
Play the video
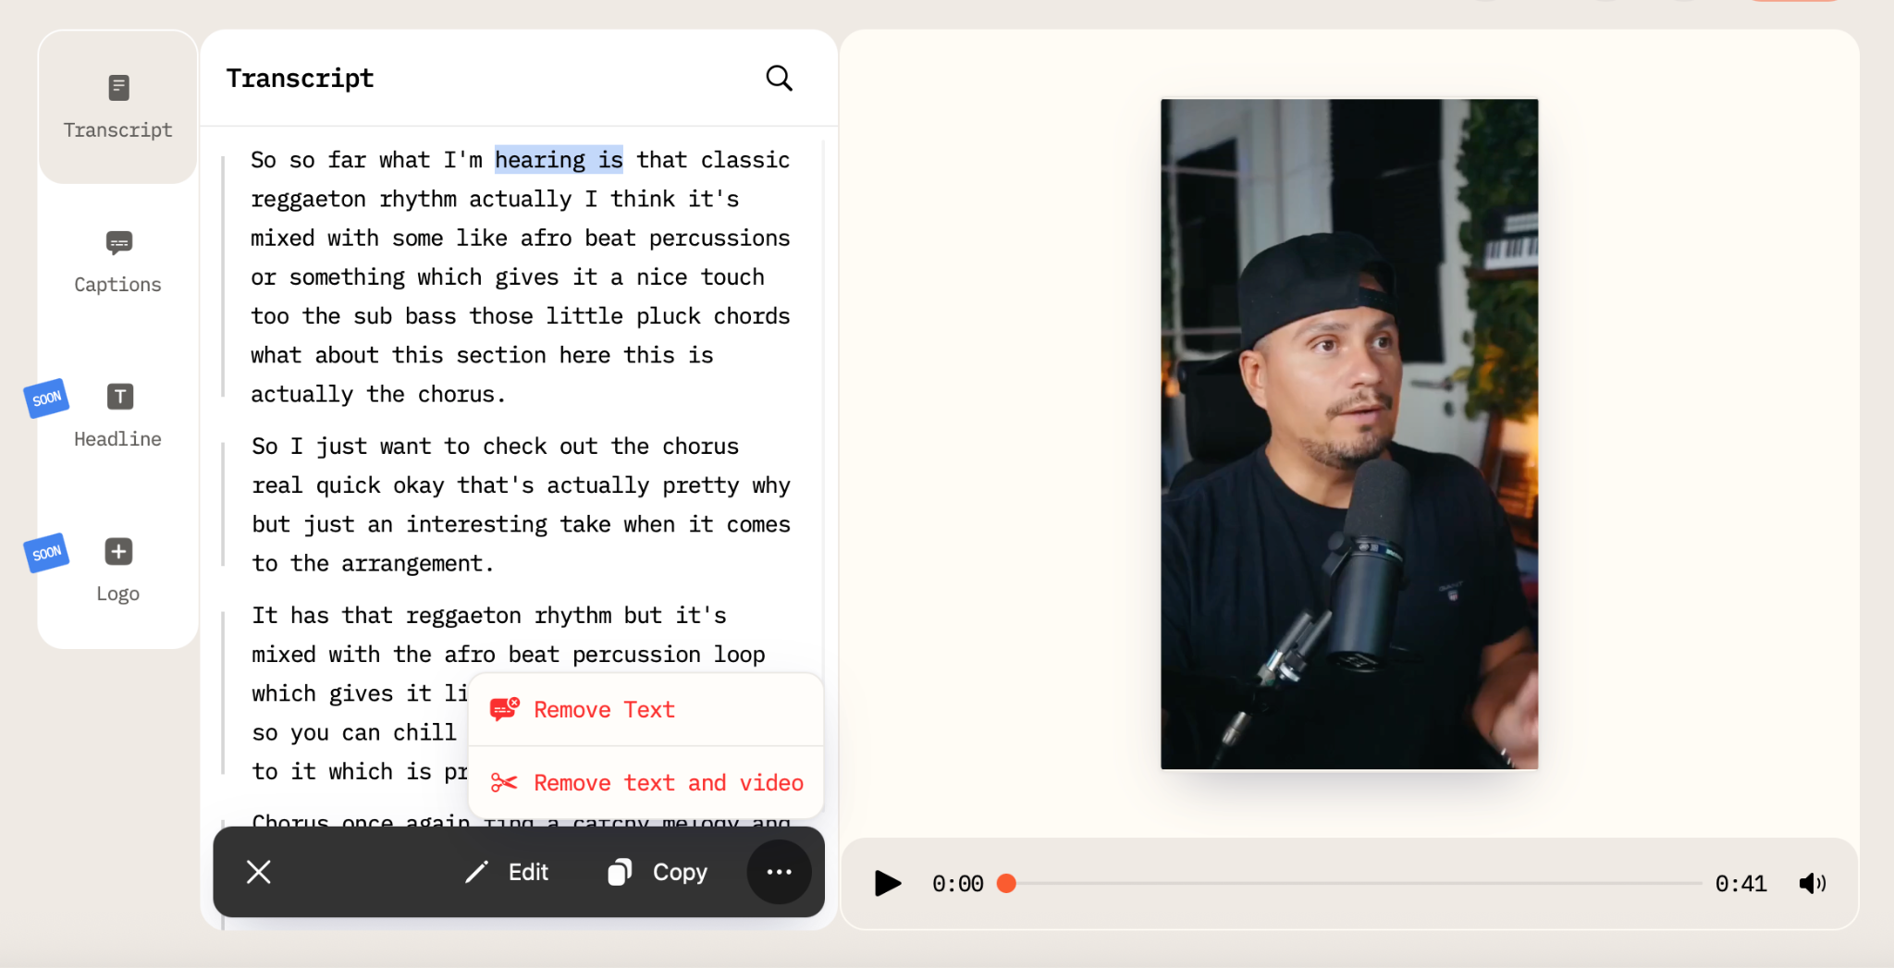pyautogui.click(x=888, y=884)
